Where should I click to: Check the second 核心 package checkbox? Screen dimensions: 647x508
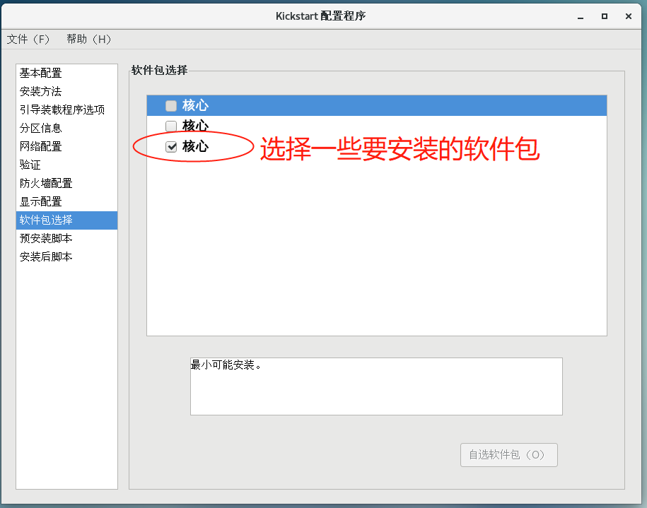click(x=171, y=126)
